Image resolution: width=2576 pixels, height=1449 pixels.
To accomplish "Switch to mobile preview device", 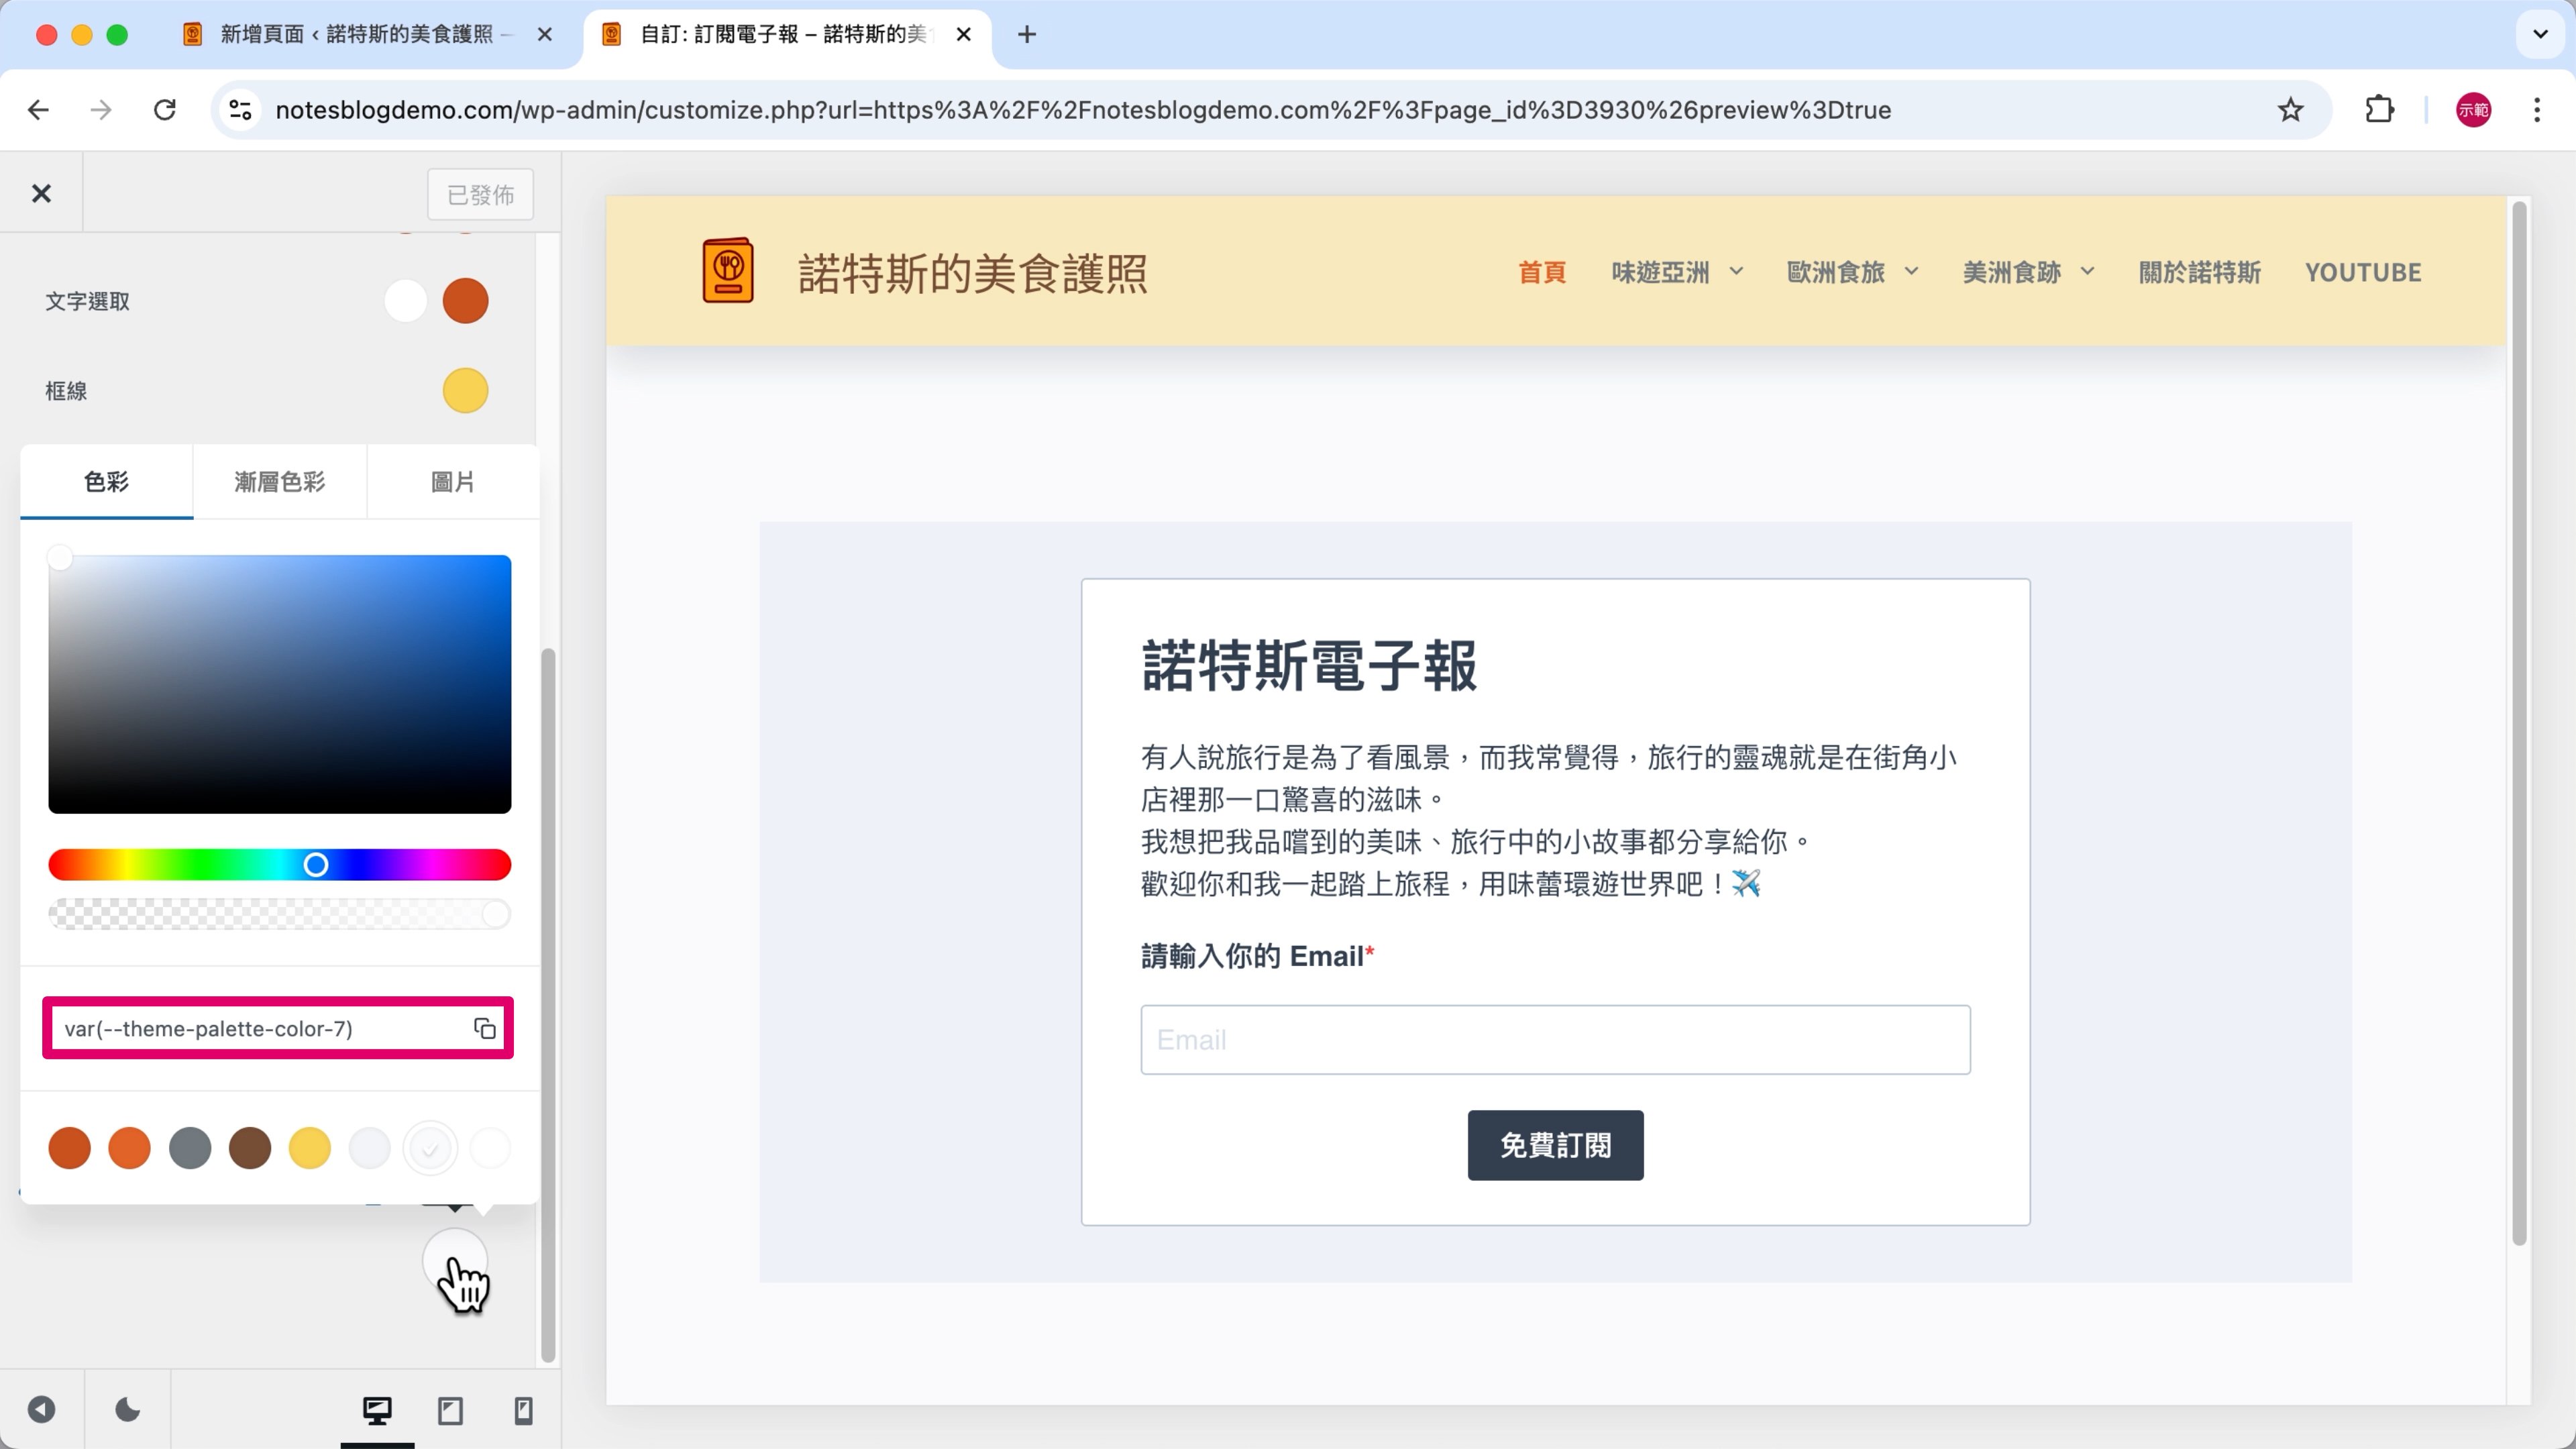I will [523, 1410].
